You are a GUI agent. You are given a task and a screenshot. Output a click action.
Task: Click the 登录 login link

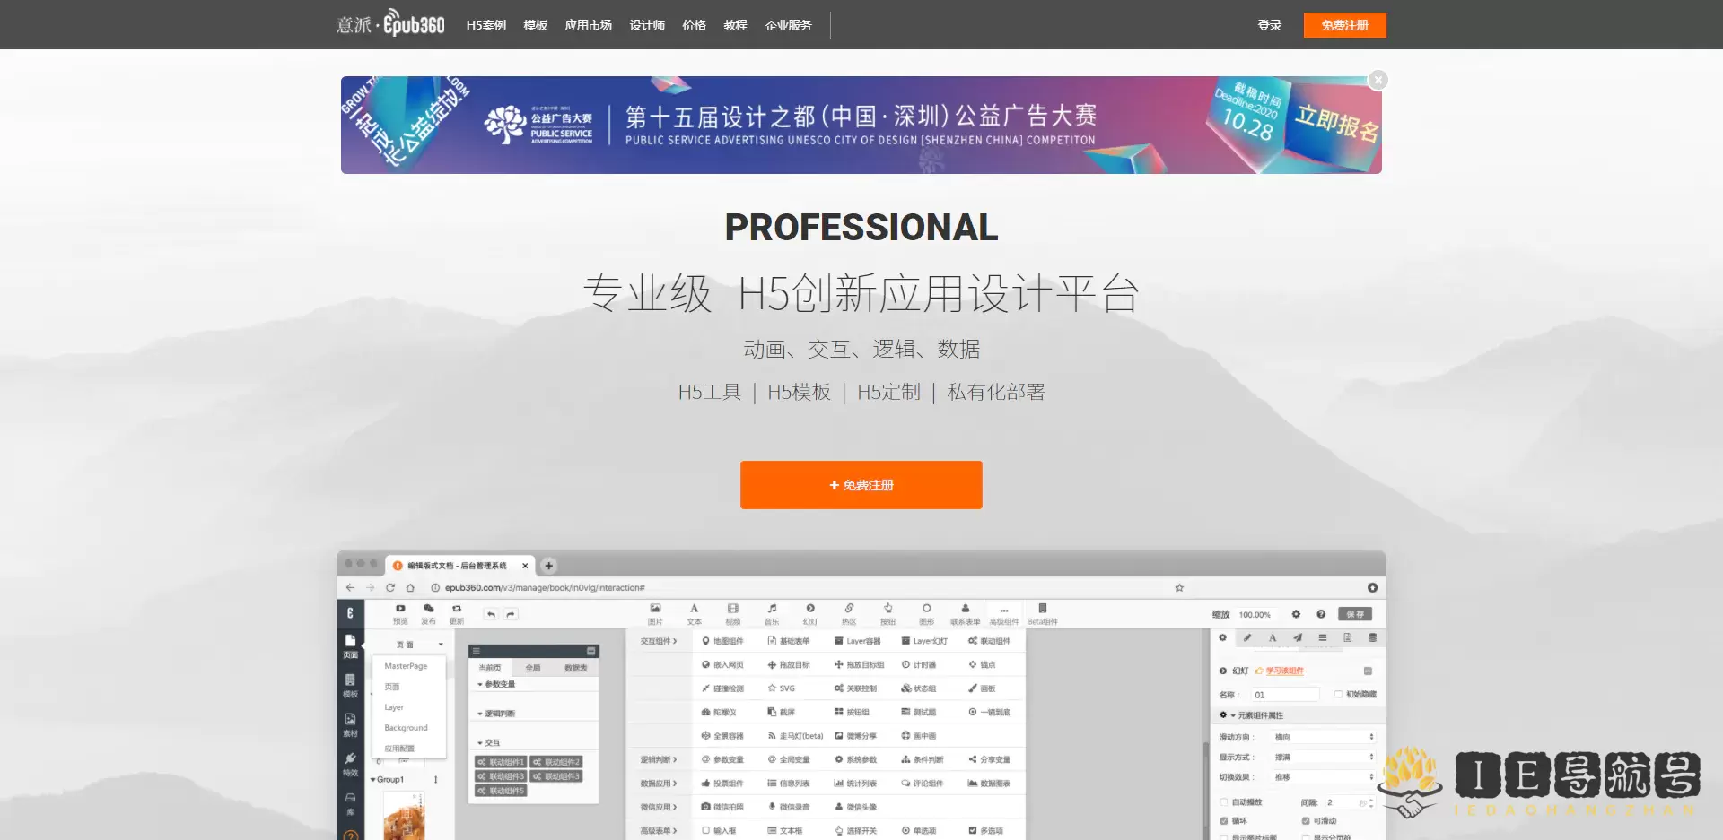pos(1269,25)
